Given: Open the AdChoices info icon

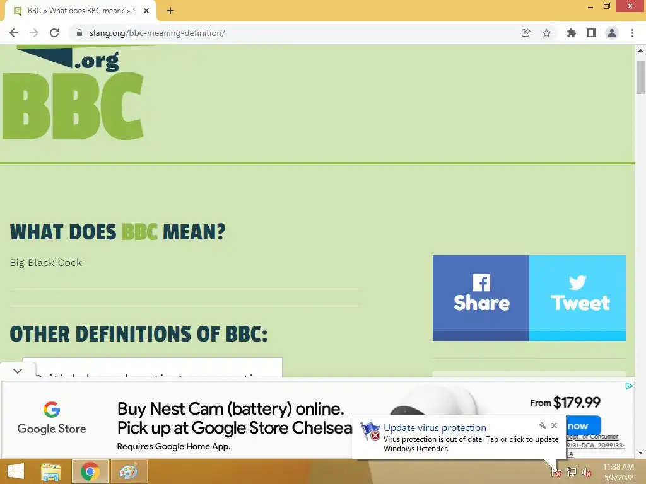Looking at the screenshot, I should coord(629,386).
